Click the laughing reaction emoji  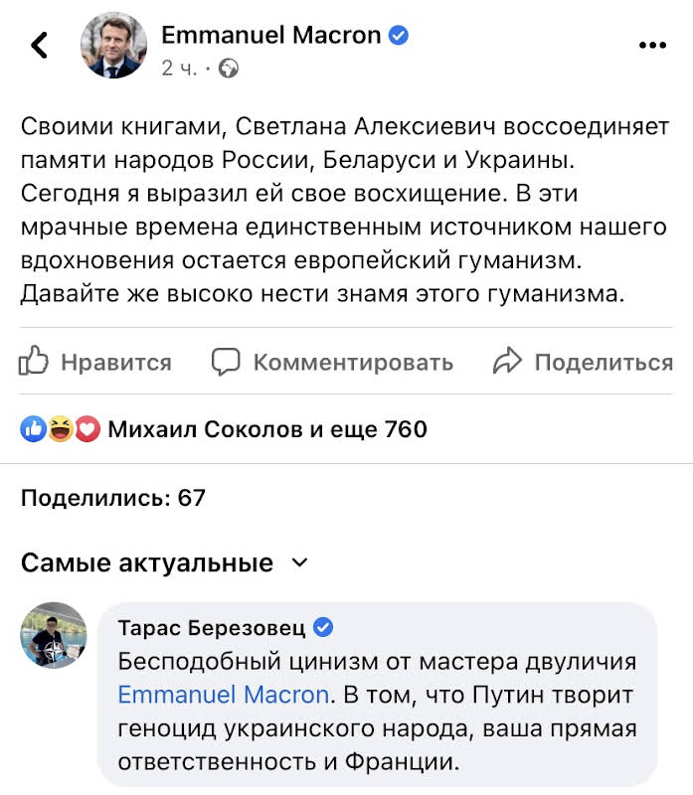[61, 429]
